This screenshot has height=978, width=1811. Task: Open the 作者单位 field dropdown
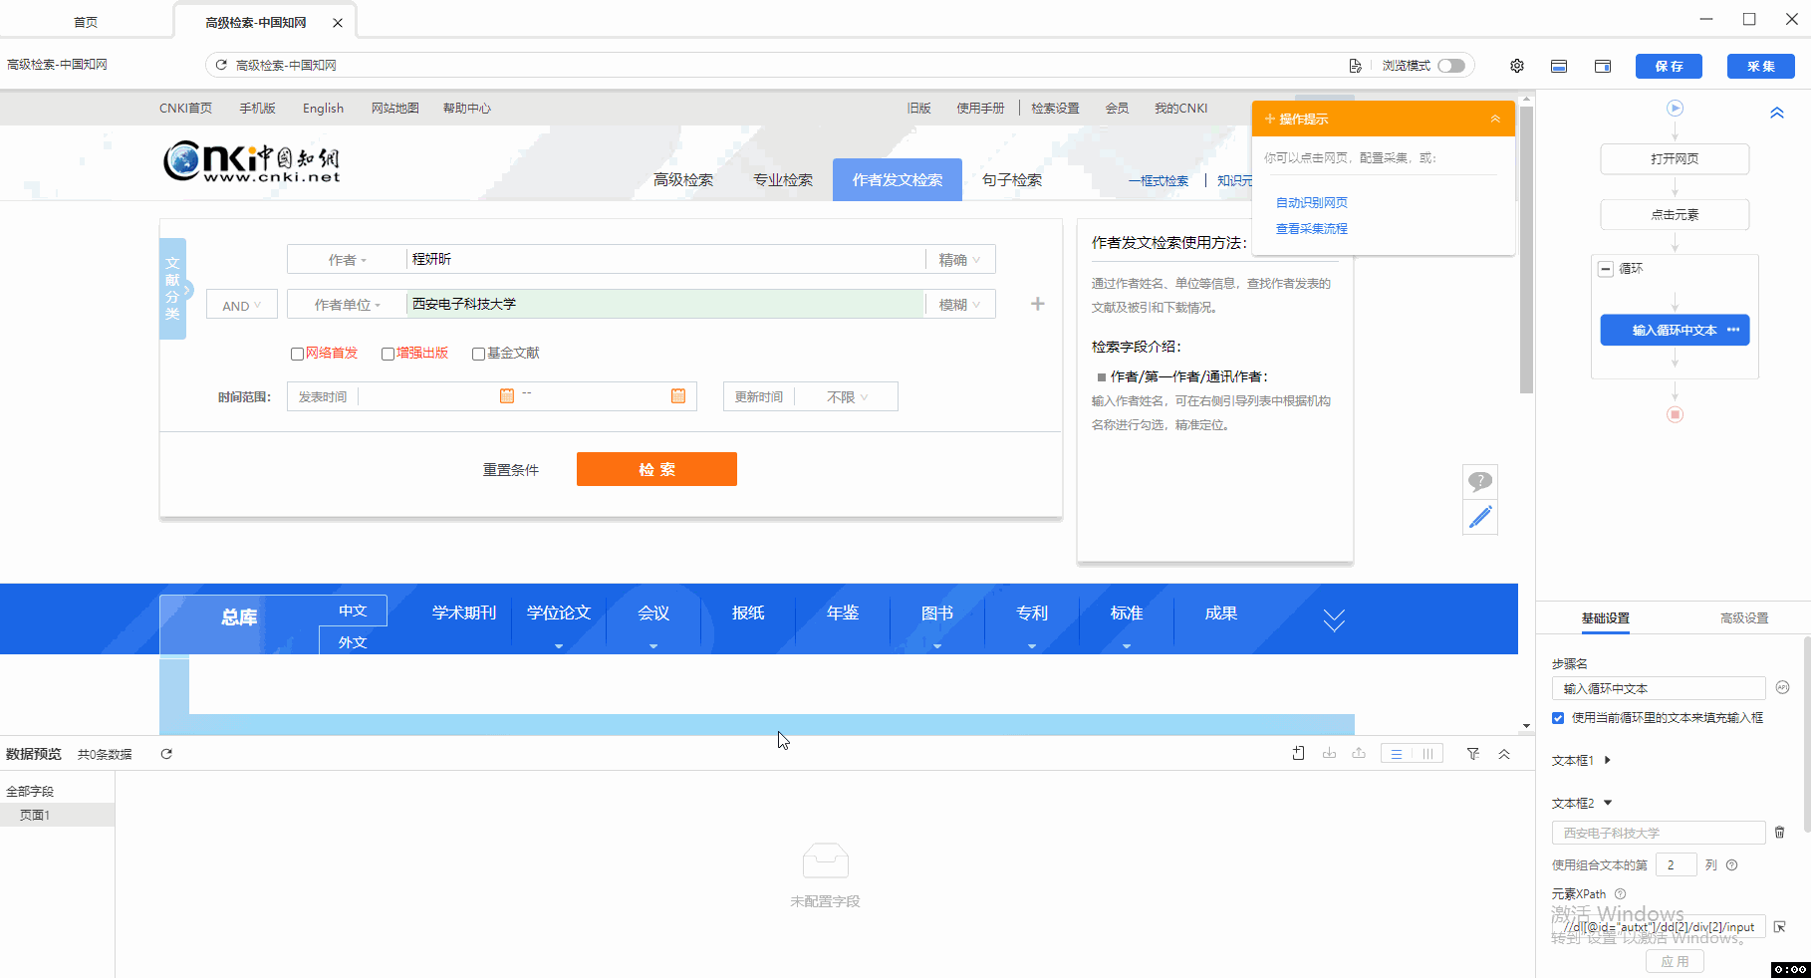tap(347, 304)
